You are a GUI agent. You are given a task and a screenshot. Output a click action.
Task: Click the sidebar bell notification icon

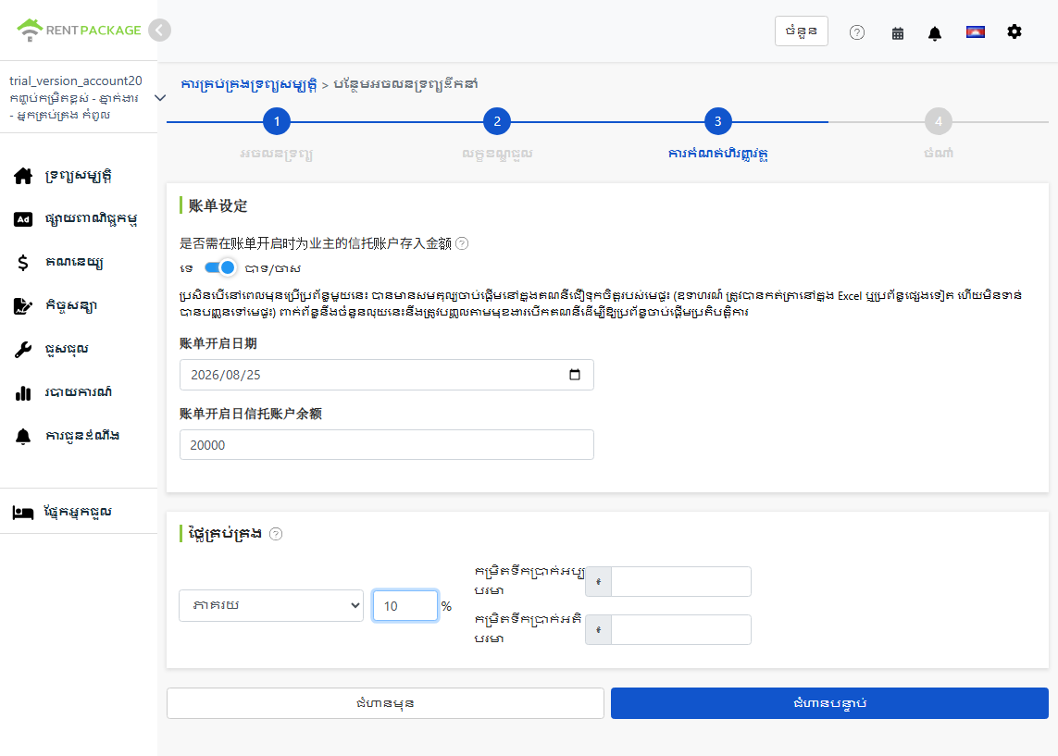[23, 437]
